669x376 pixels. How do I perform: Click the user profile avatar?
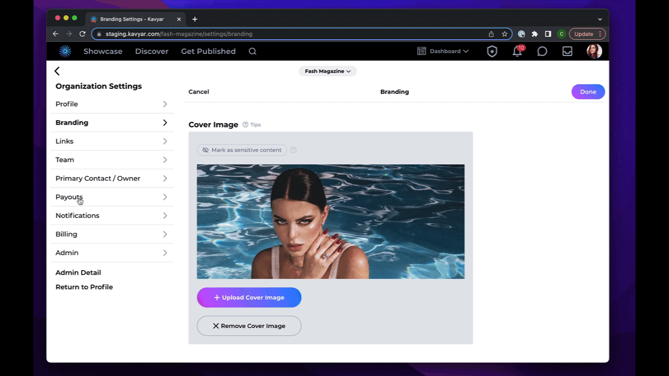pos(594,51)
